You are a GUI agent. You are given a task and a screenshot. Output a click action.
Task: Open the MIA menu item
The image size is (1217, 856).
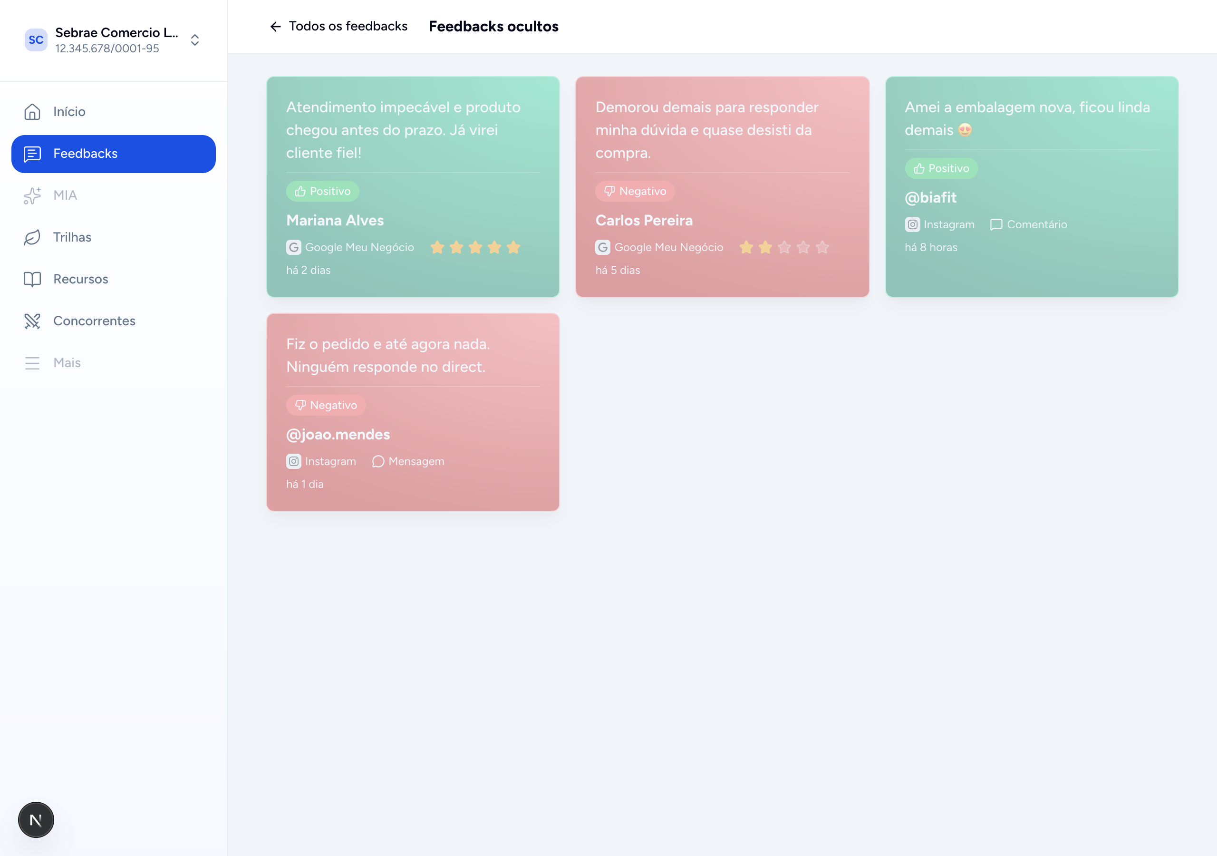[114, 196]
